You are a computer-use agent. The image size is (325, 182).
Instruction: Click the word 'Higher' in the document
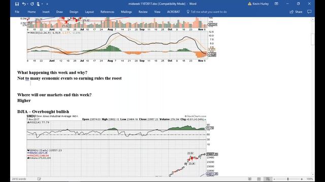pos(24,101)
